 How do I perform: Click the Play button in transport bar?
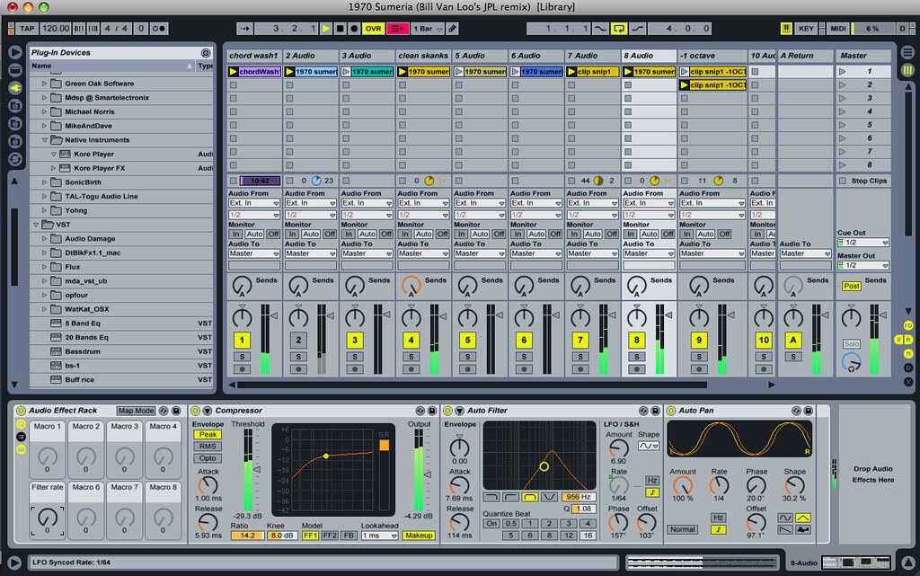click(x=326, y=28)
